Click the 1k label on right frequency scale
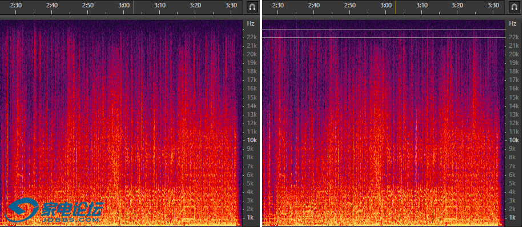The width and height of the screenshot is (523, 227). (x=513, y=217)
